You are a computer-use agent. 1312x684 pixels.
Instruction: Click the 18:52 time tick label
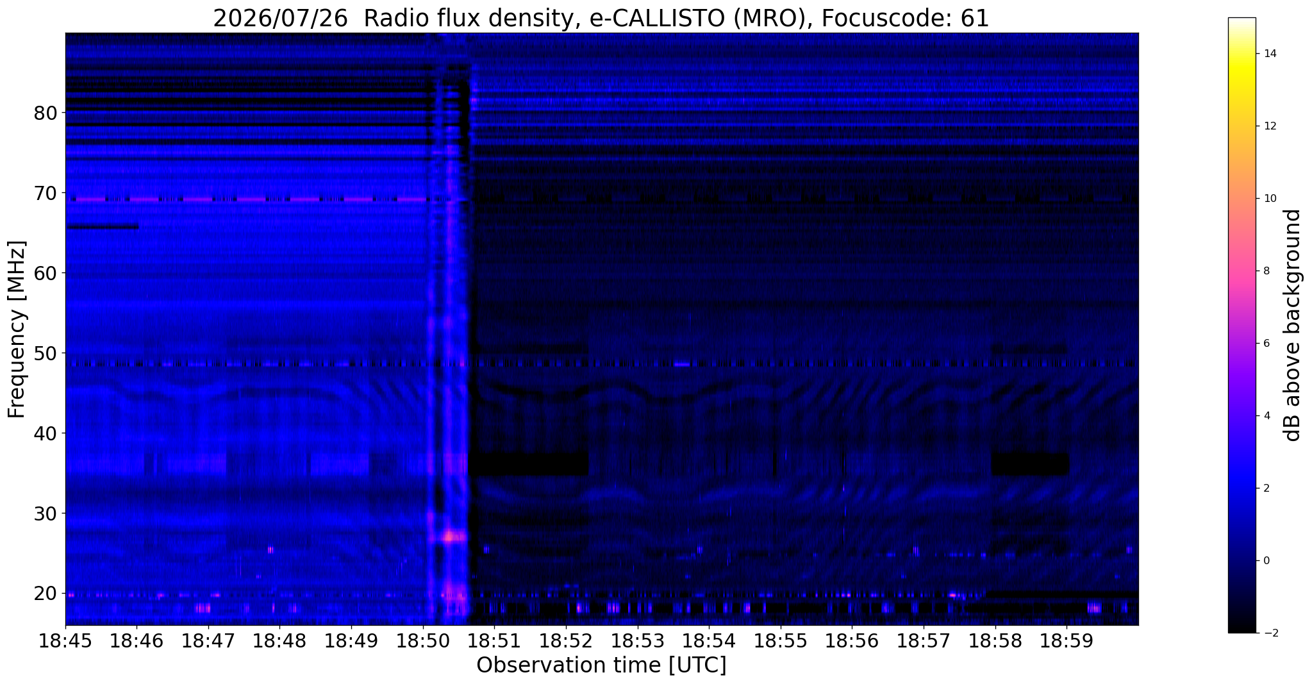[566, 641]
